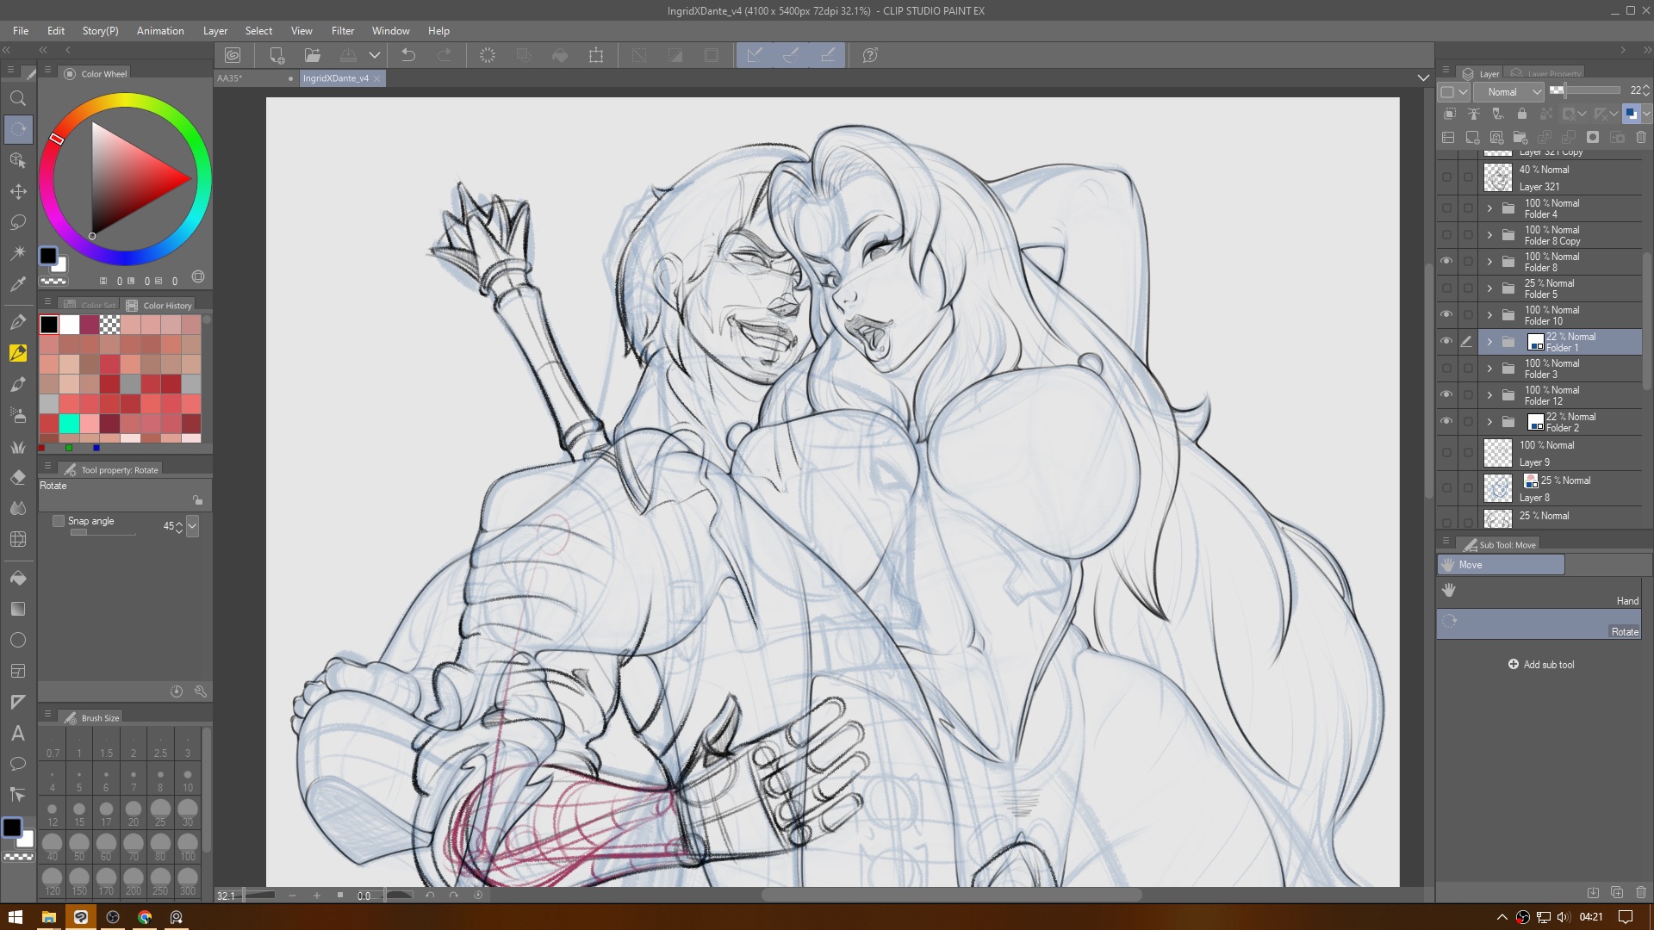Viewport: 1654px width, 930px height.
Task: Open the Normal blending mode dropdown
Action: (1509, 91)
